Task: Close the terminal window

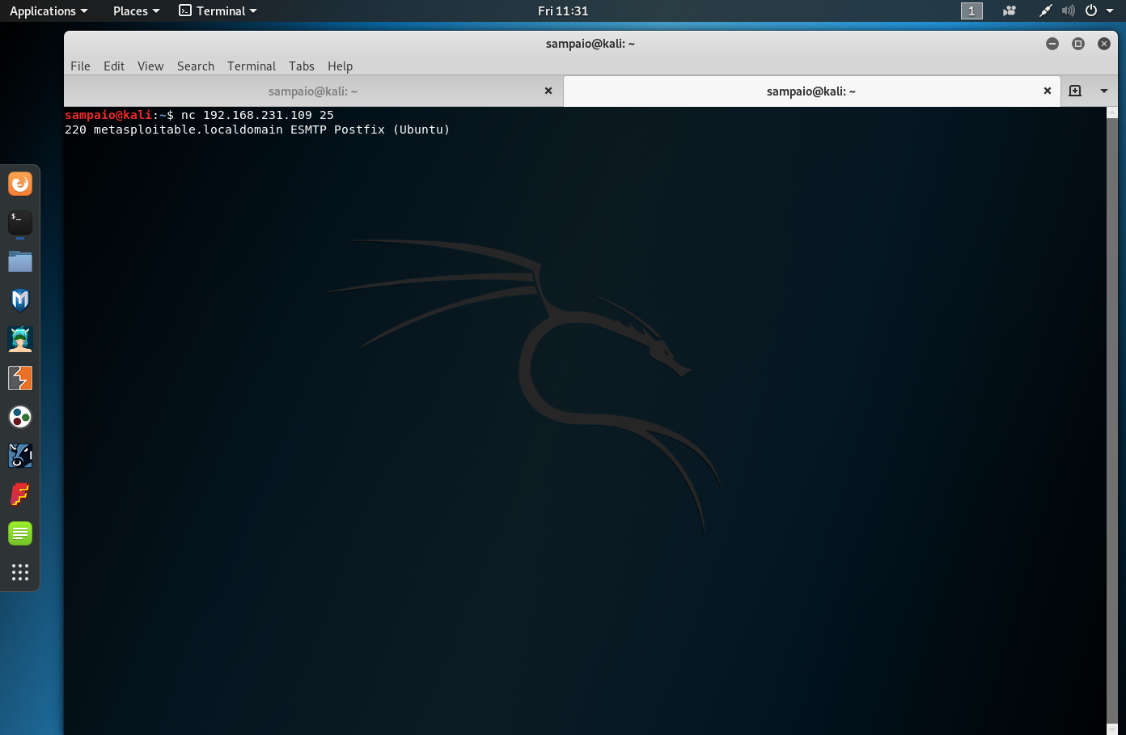Action: pos(1104,44)
